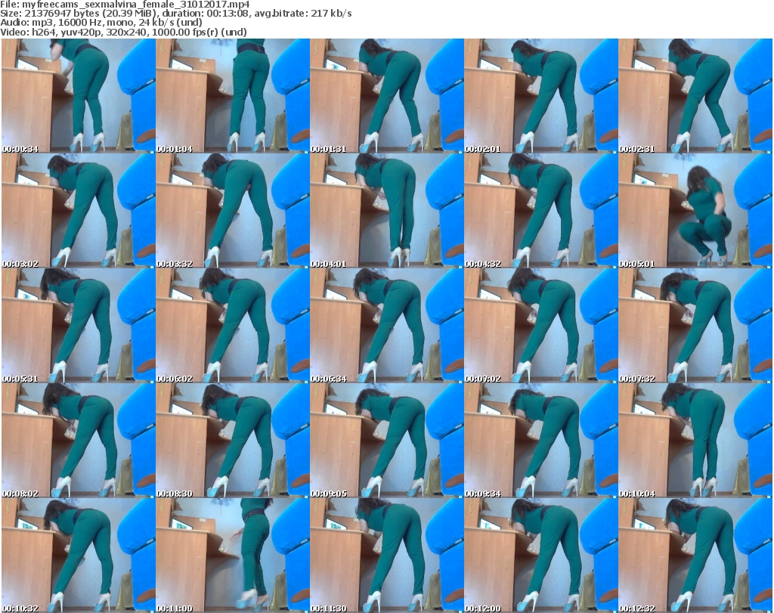Select the thumbnail stamped 00:00:34
Viewport: 774px width, 613px height.
pyautogui.click(x=79, y=96)
